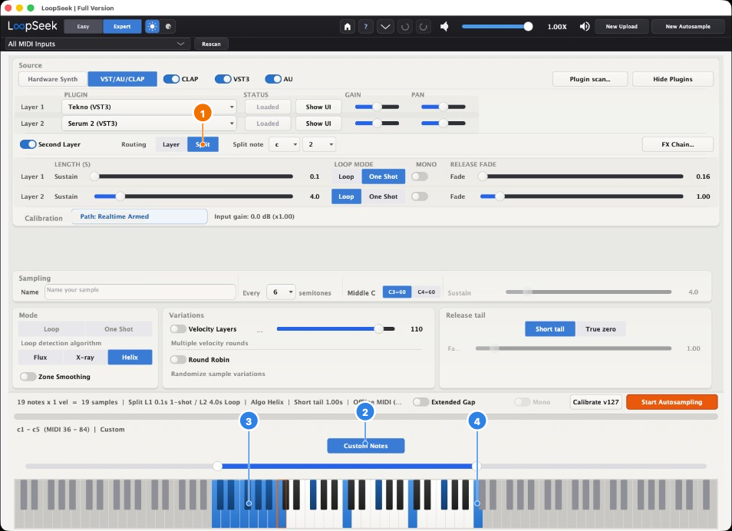732x531 pixels.
Task: Open the Every semitones dropdown
Action: coord(281,292)
